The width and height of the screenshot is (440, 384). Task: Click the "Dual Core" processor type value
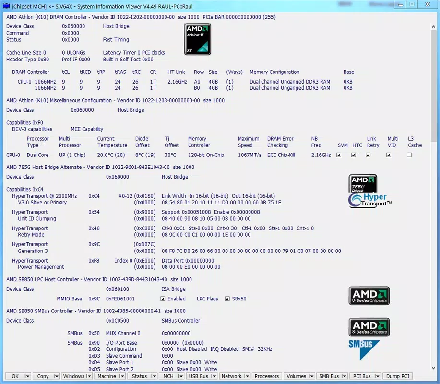pos(37,155)
